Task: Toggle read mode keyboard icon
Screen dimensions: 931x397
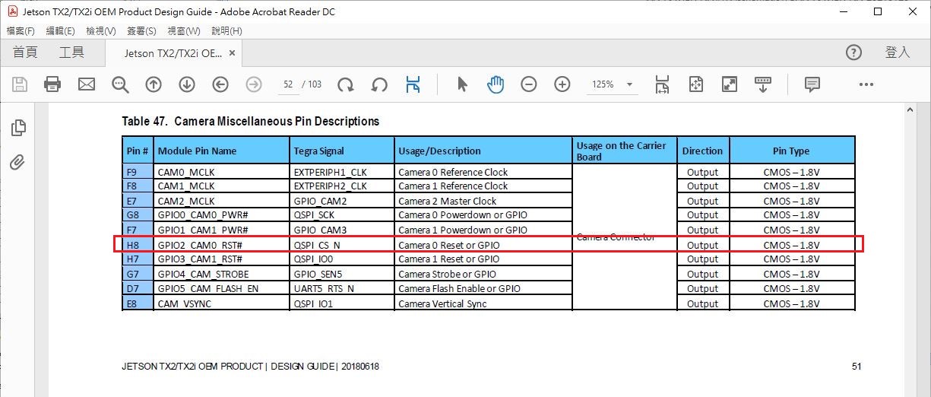Action: tap(762, 84)
